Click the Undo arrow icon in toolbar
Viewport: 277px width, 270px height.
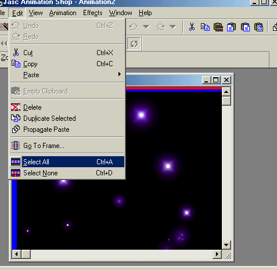134,27
